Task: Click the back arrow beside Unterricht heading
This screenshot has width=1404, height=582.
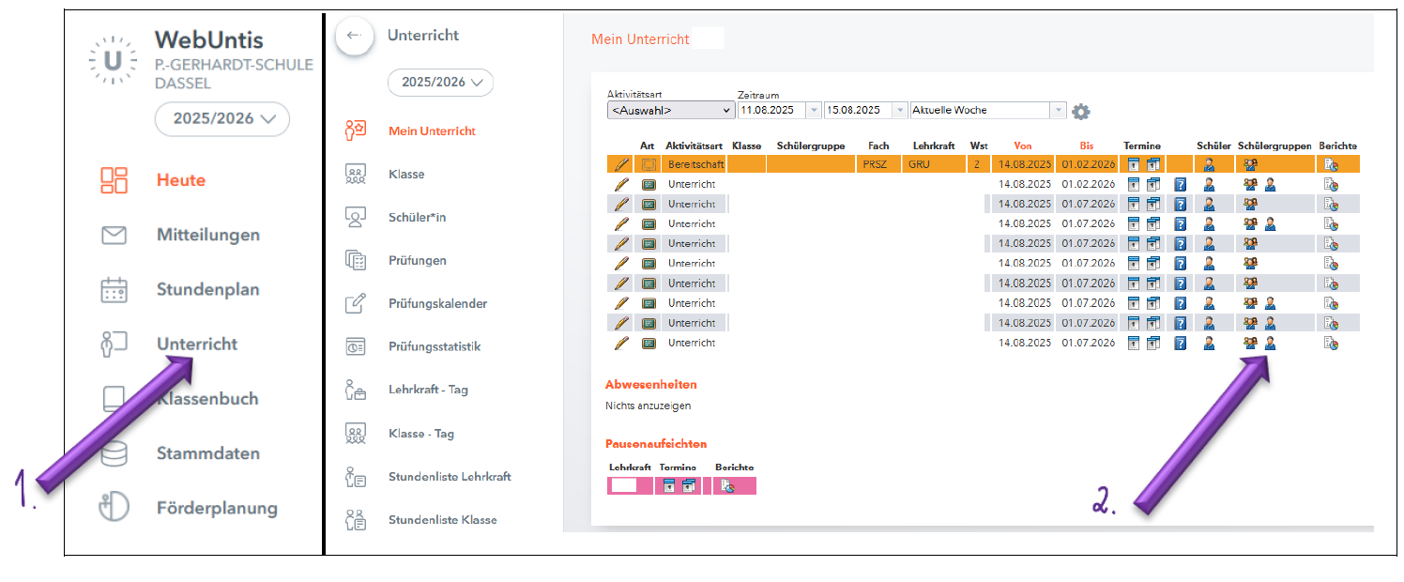Action: click(354, 36)
